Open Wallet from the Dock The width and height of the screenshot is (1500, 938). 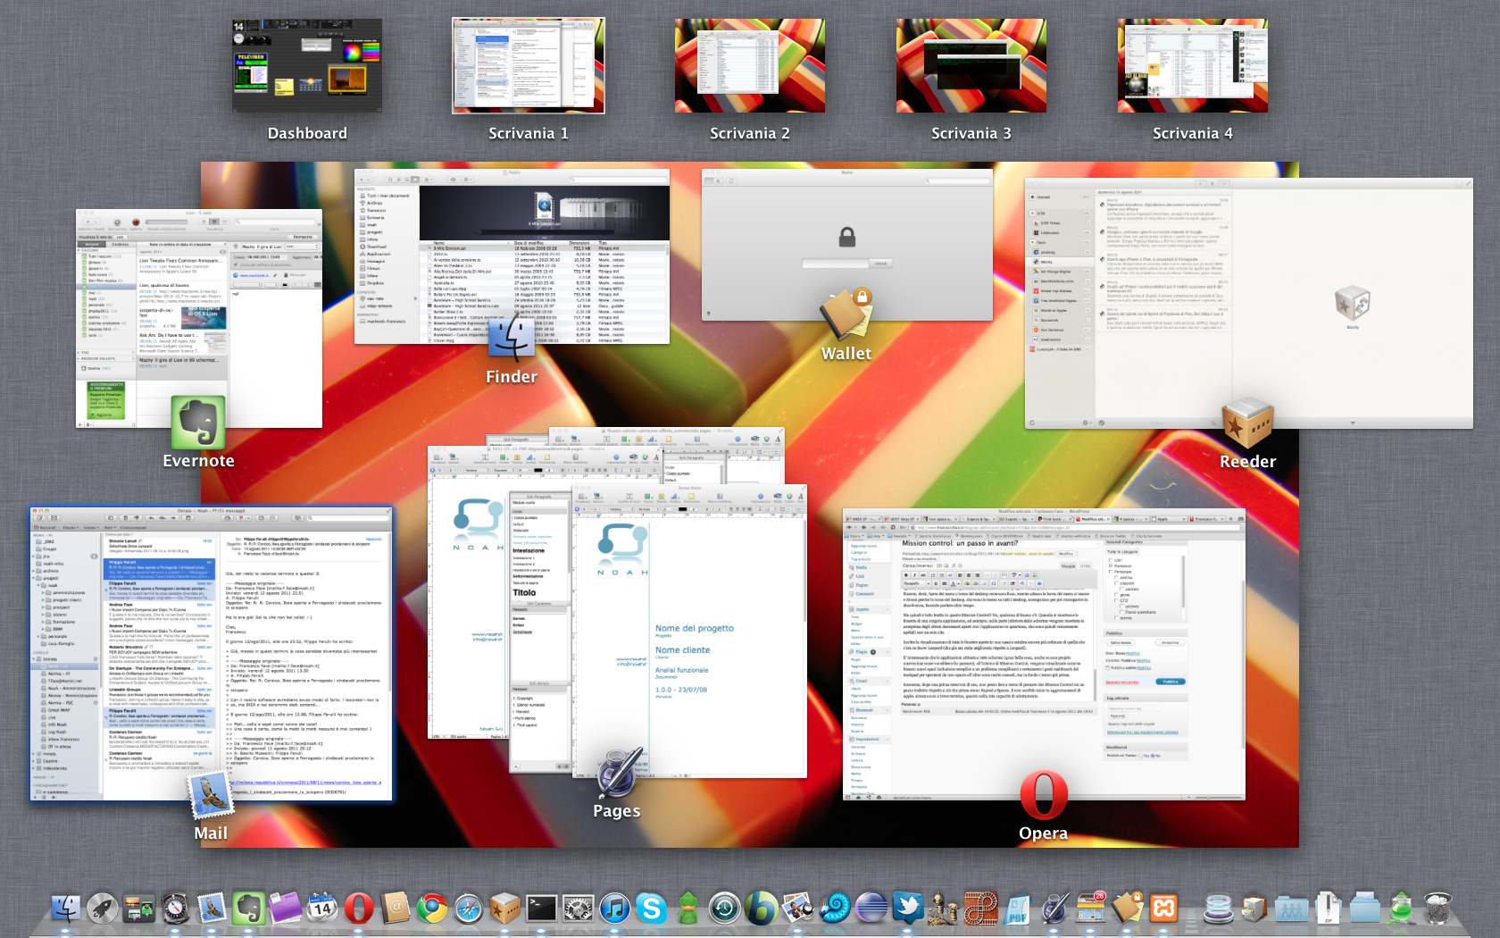coord(1128,909)
